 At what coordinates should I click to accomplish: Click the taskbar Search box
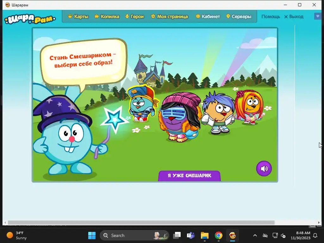(134, 235)
